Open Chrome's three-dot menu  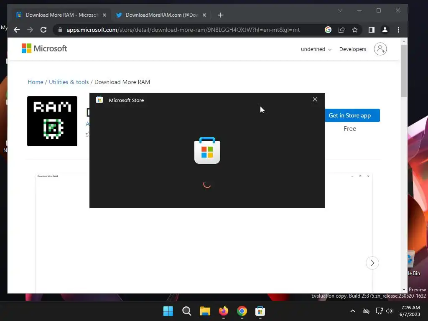point(398,30)
